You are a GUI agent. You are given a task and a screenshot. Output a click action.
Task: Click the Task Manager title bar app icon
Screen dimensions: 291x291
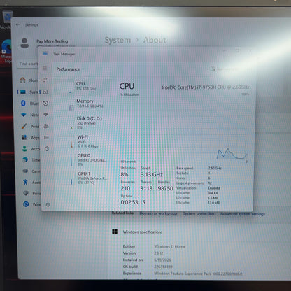coord(45,54)
